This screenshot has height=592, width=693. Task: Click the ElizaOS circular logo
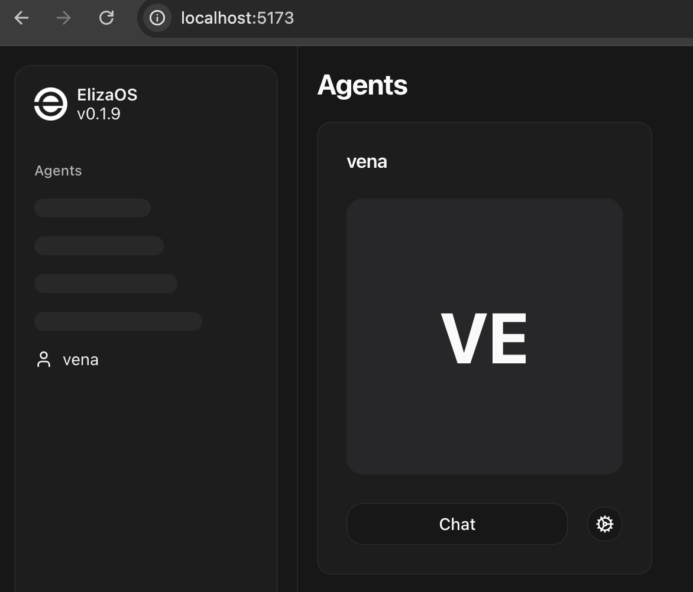click(x=51, y=104)
